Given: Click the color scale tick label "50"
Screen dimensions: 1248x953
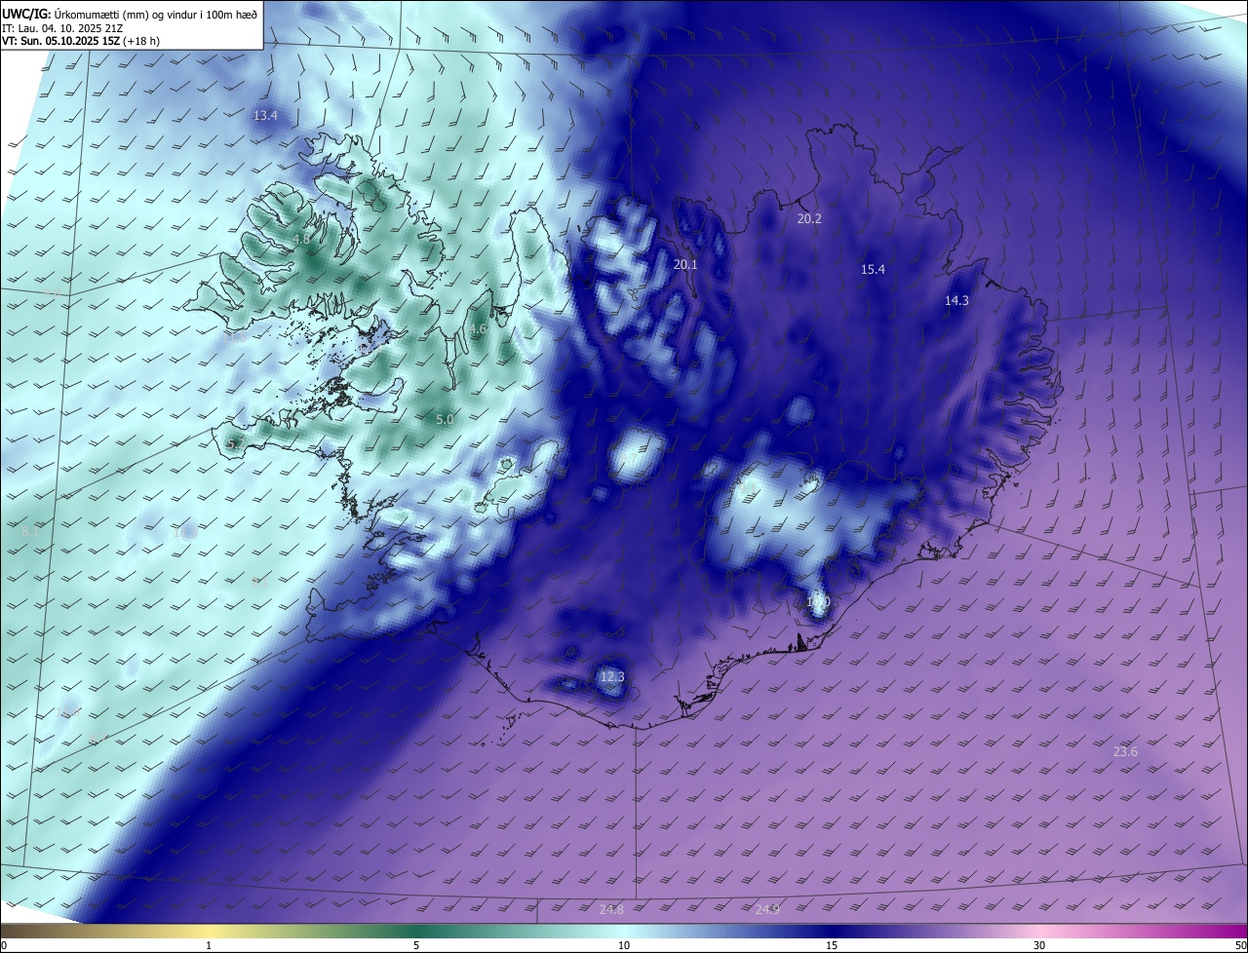Looking at the screenshot, I should [1240, 945].
